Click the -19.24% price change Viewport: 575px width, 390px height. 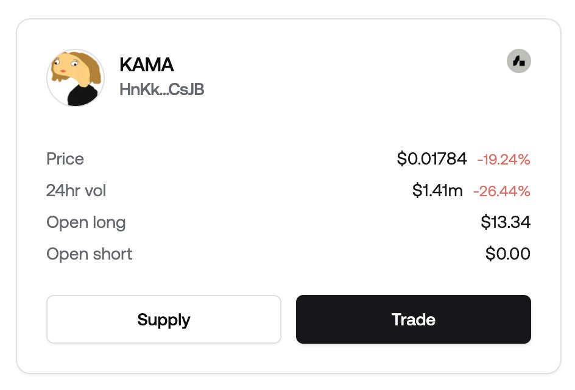(504, 160)
